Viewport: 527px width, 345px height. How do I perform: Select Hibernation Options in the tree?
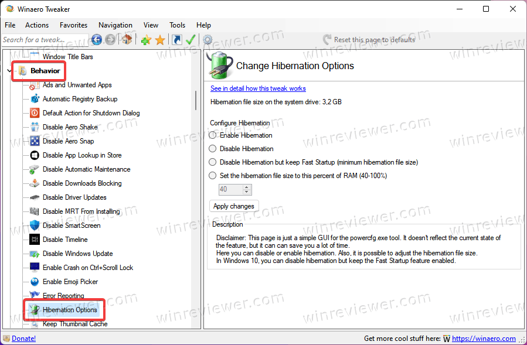(70, 310)
